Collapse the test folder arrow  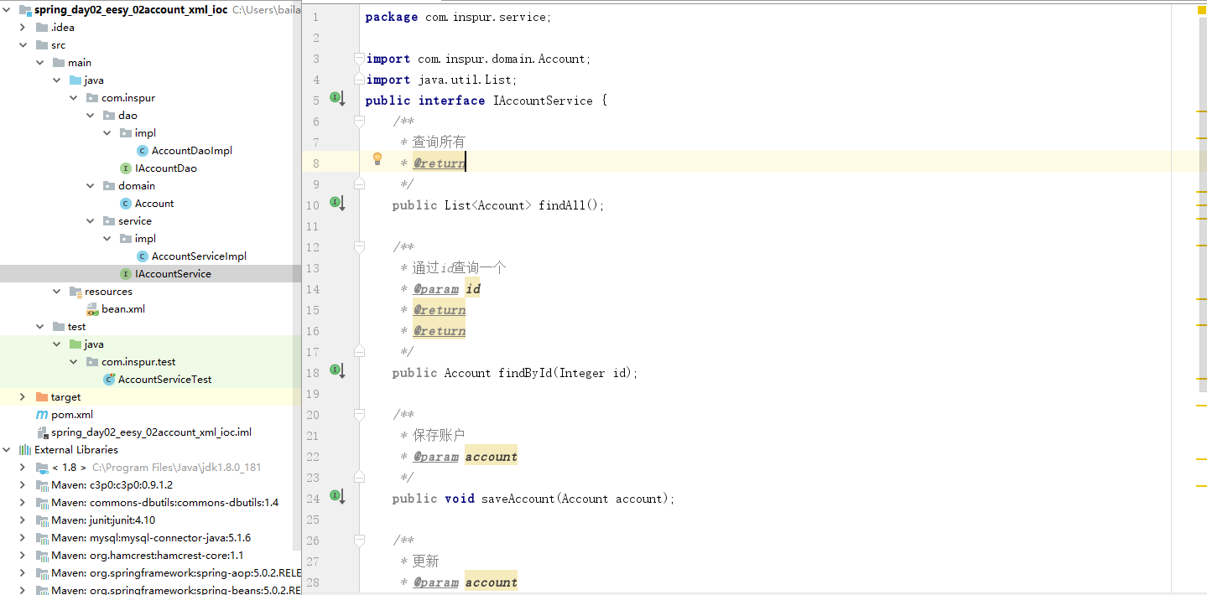click(x=40, y=327)
